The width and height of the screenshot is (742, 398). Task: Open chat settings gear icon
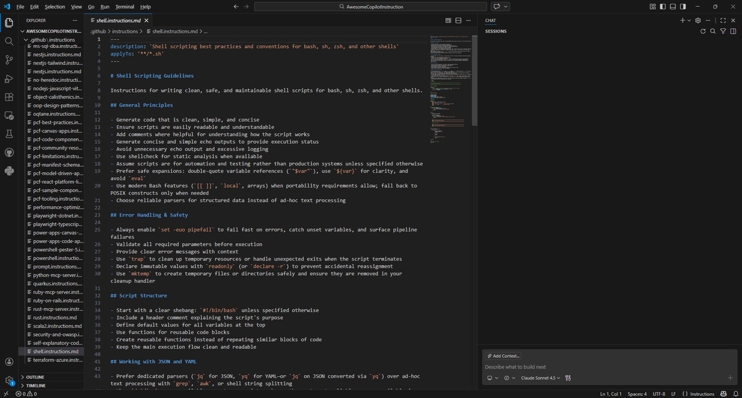tap(698, 20)
